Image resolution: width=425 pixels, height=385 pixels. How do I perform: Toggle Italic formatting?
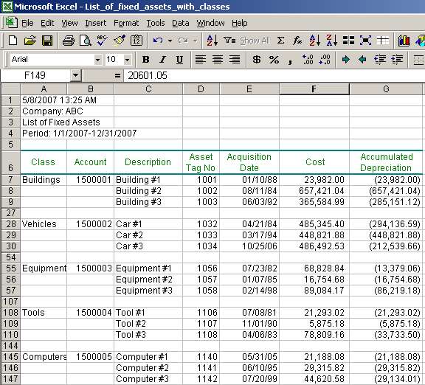coord(162,59)
